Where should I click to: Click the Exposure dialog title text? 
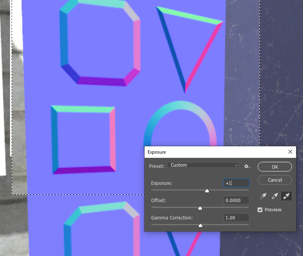tap(157, 152)
